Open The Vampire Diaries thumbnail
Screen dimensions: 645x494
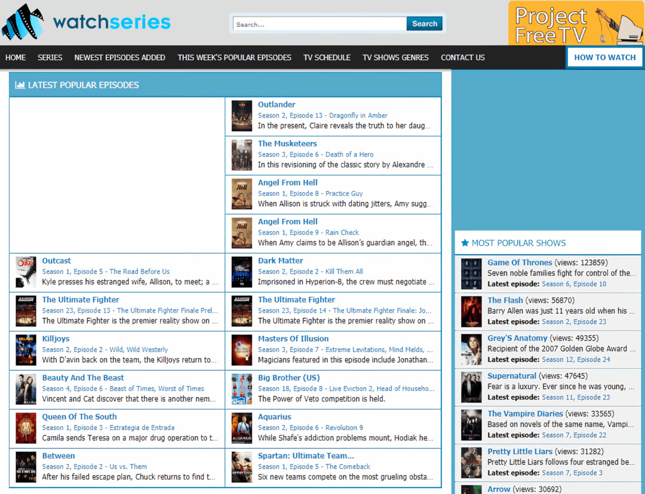[x=471, y=425]
